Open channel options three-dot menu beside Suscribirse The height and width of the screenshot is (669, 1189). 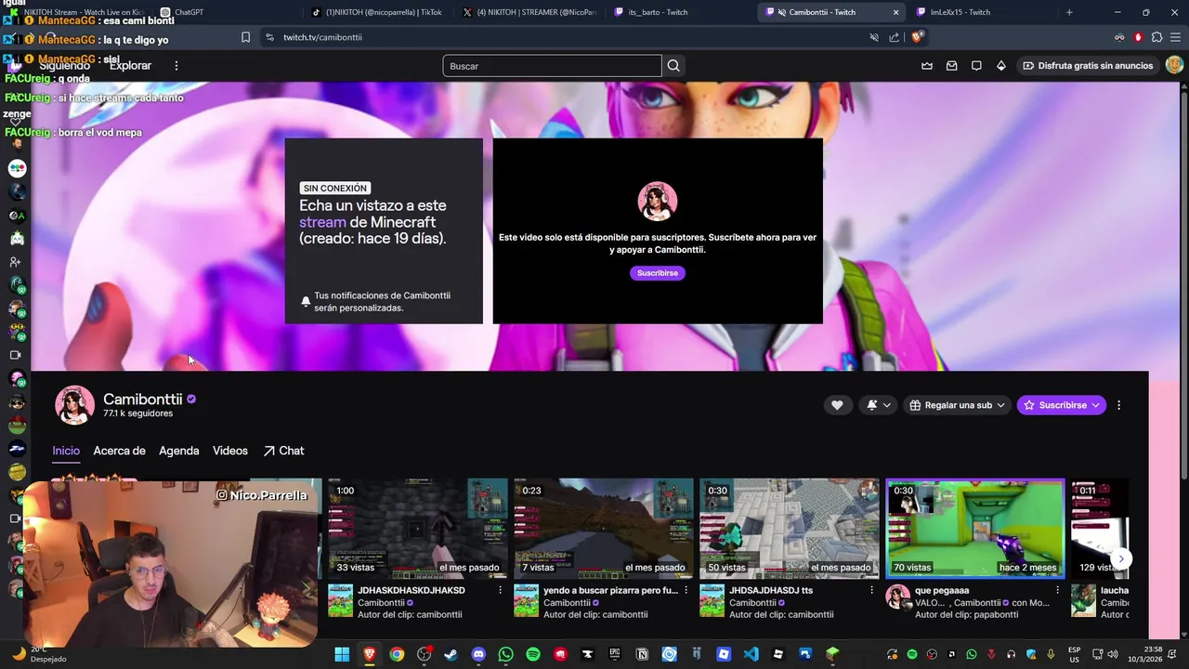(1118, 405)
